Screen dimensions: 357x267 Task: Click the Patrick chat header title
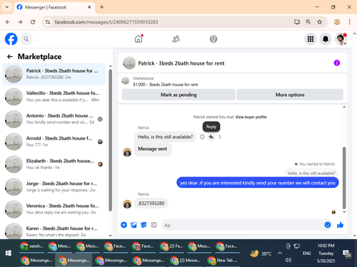point(181,63)
